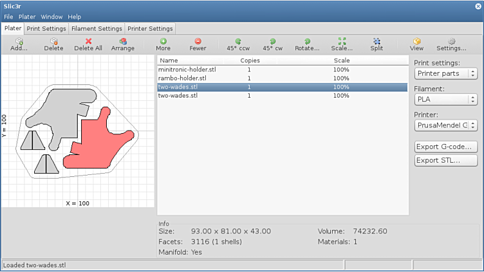Screen dimensions: 484x272
Task: Open the Plater menu
Action: [27, 17]
